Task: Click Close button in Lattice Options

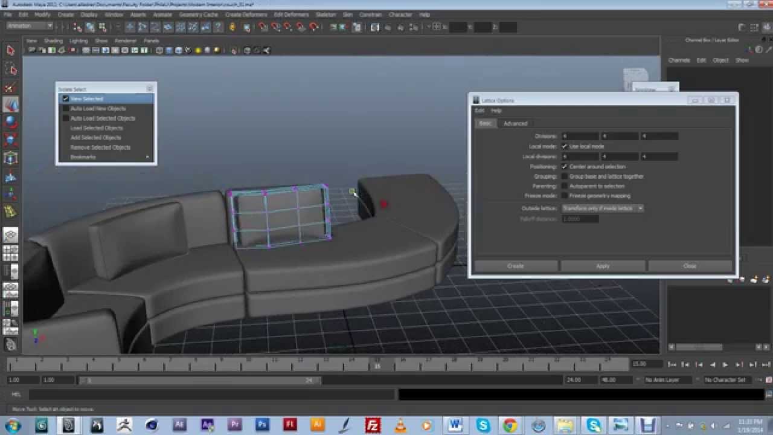Action: (690, 266)
